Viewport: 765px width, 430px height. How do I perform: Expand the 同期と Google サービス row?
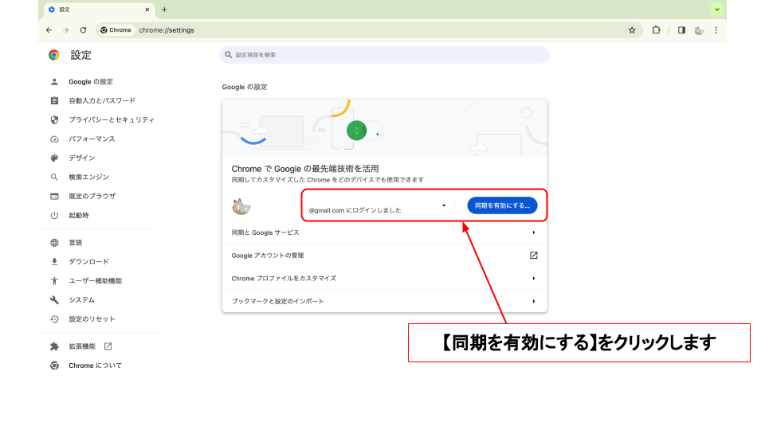tap(533, 233)
